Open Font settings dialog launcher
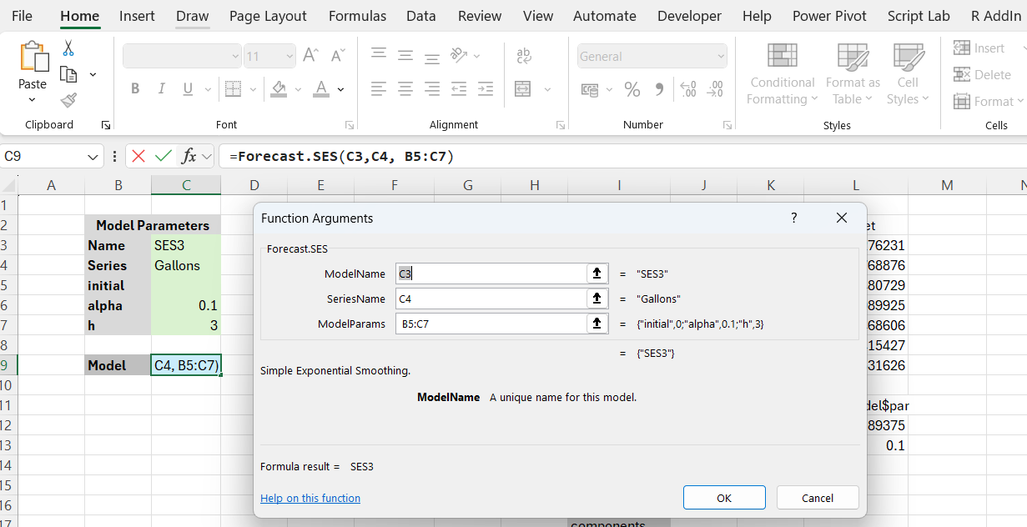 349,125
